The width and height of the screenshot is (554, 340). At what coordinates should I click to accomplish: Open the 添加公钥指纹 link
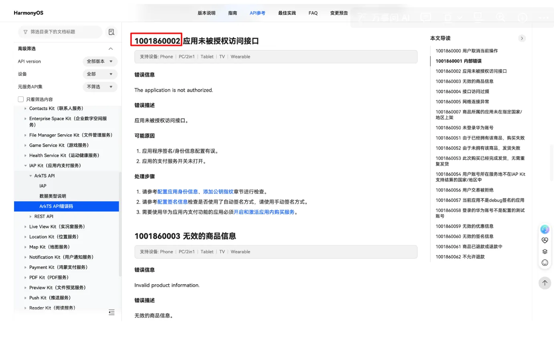(218, 192)
